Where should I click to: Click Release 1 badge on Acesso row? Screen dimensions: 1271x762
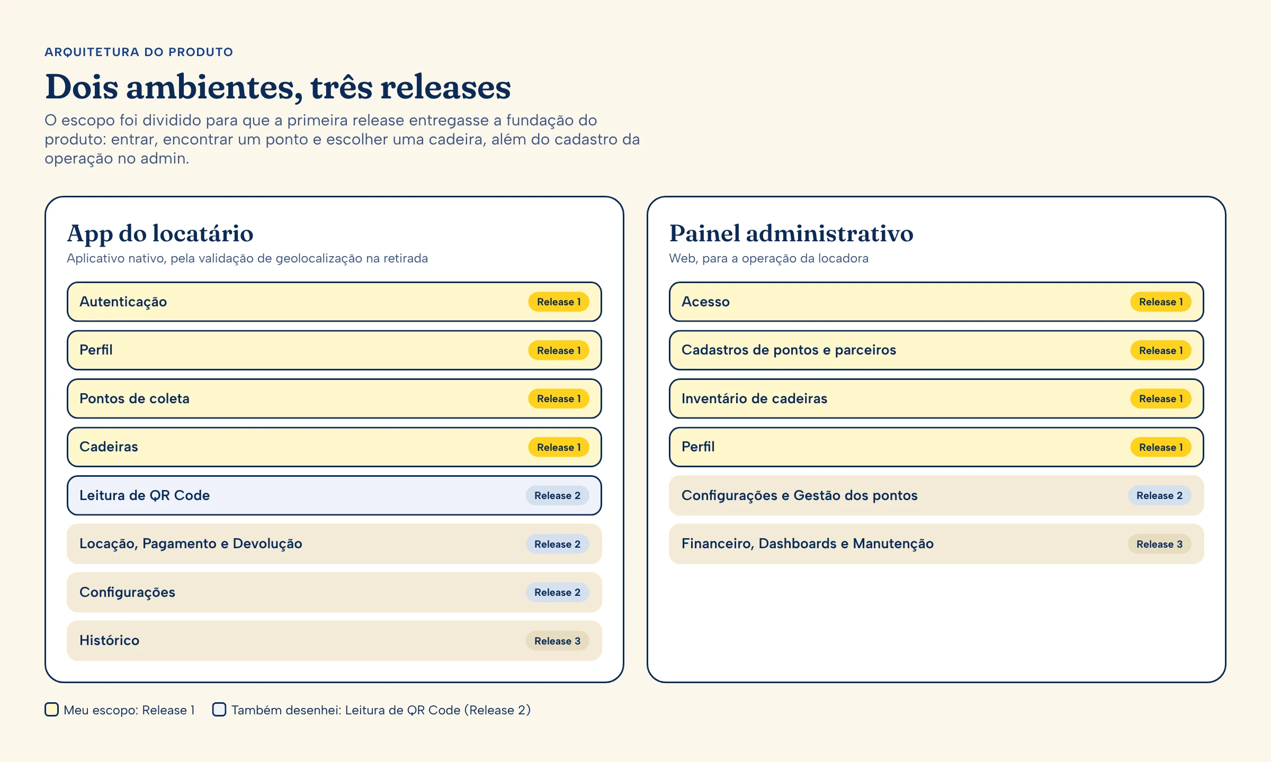(1161, 302)
